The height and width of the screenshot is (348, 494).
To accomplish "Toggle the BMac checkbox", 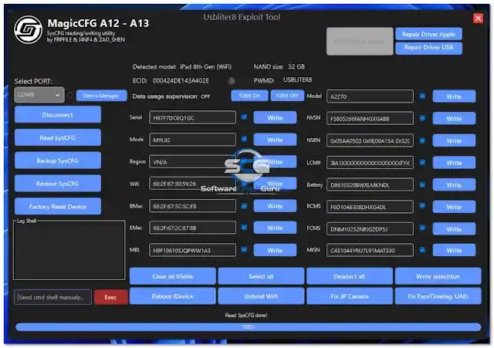I will (244, 206).
